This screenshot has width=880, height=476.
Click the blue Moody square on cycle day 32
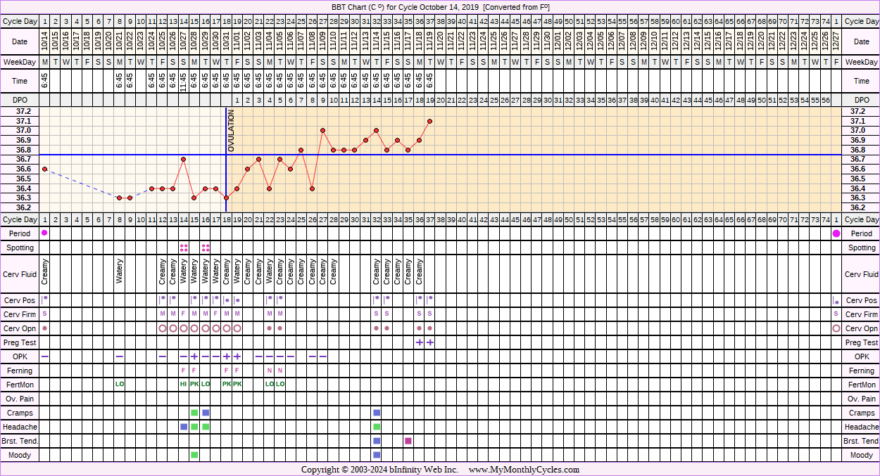(x=377, y=455)
